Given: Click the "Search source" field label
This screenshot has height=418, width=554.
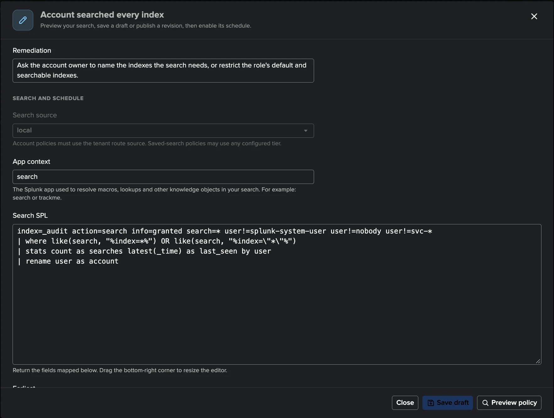Looking at the screenshot, I should (x=35, y=115).
